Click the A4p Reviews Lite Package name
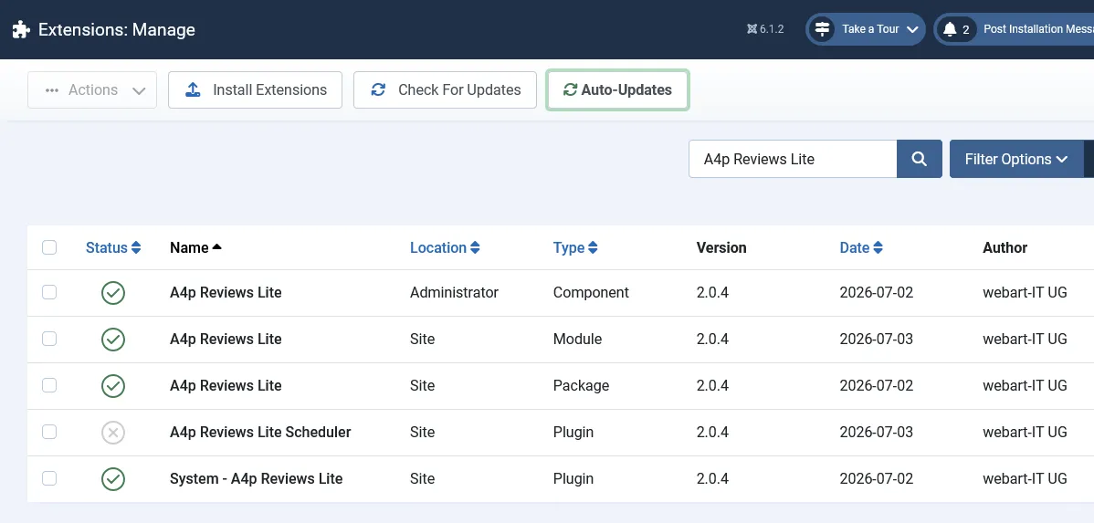The height and width of the screenshot is (523, 1094). (226, 385)
